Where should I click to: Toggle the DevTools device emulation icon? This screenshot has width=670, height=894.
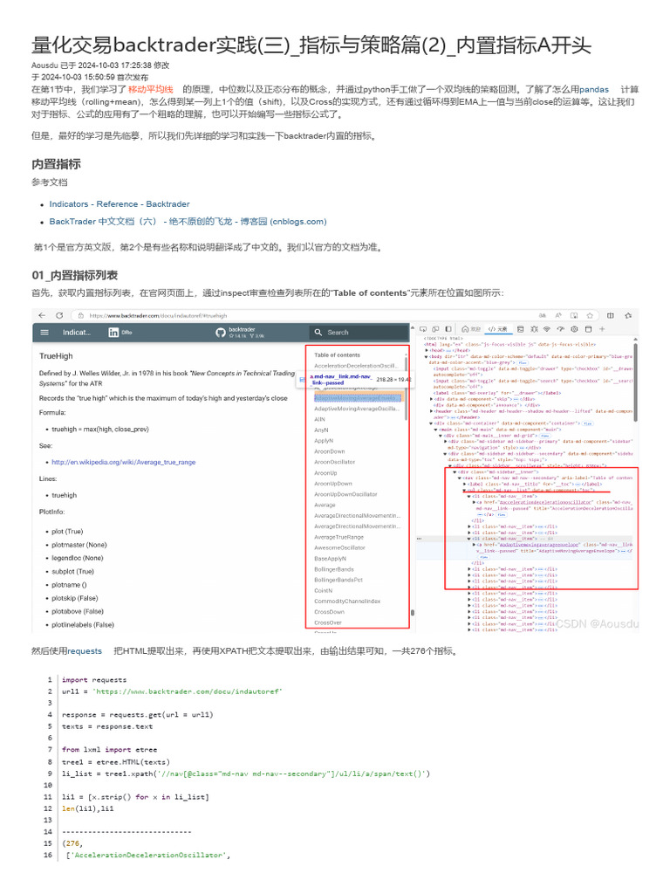click(x=435, y=329)
